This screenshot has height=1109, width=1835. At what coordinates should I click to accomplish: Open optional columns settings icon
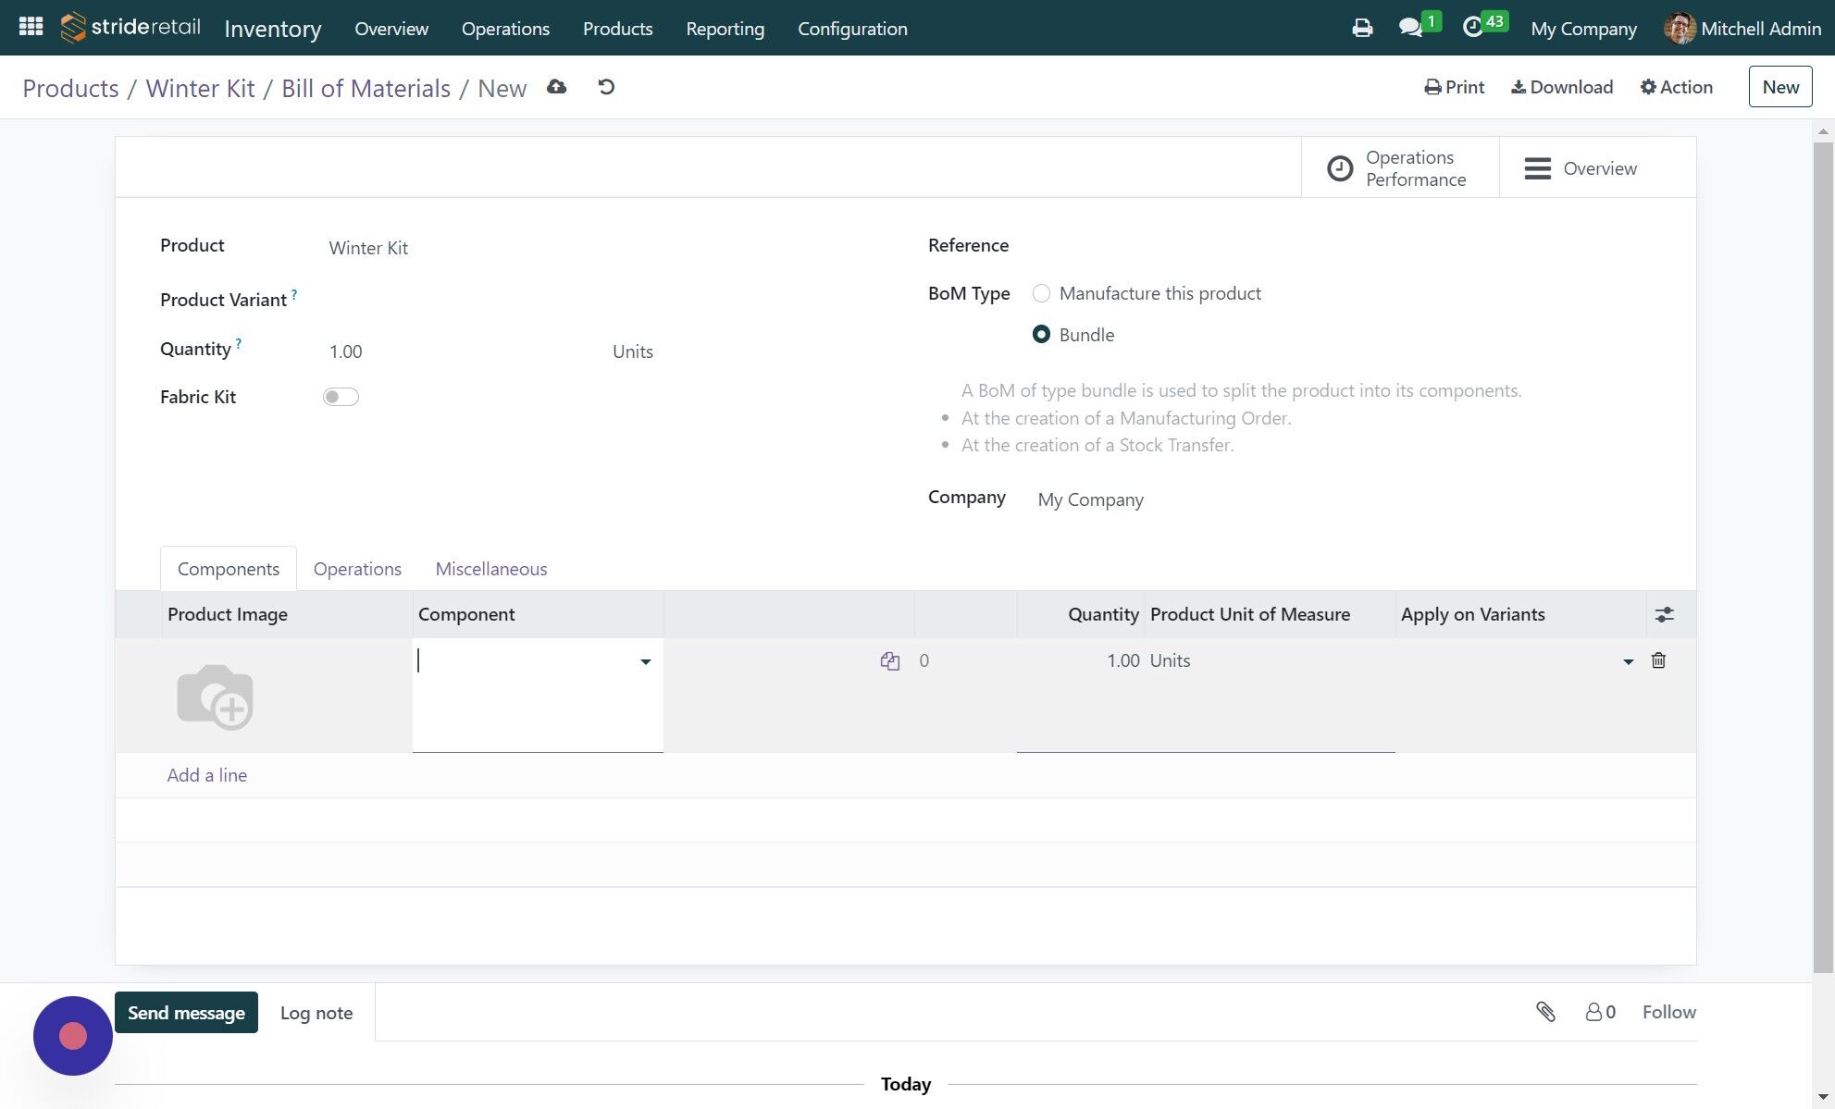coord(1664,614)
